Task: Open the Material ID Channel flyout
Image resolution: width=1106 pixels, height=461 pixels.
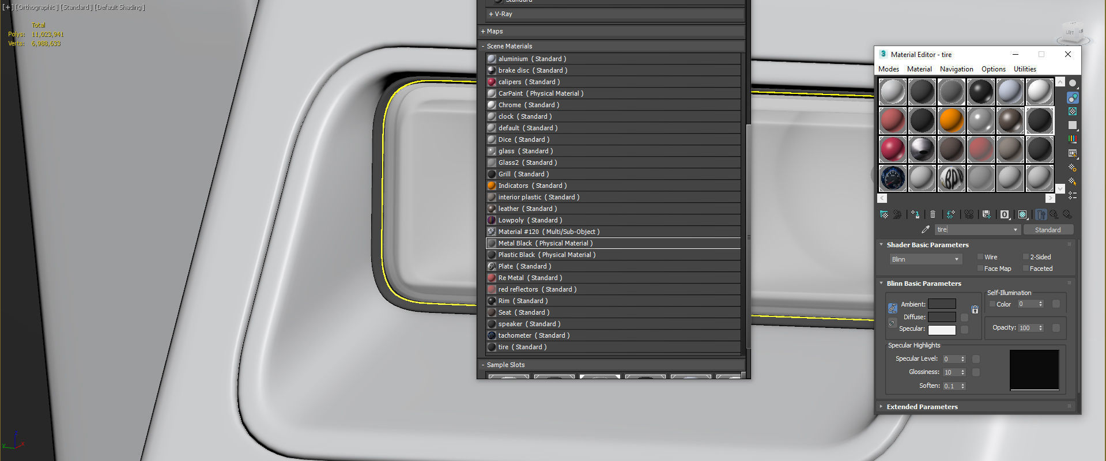Action: (1005, 214)
